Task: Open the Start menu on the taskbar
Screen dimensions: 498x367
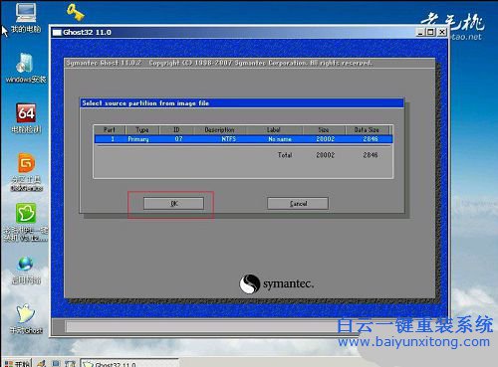Action: click(17, 363)
